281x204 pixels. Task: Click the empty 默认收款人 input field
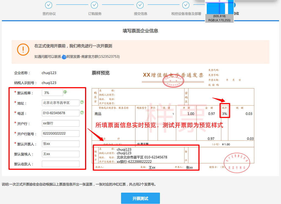click(x=61, y=164)
